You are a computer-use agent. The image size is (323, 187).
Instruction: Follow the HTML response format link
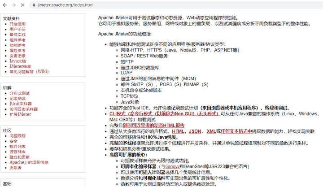pyautogui.click(x=178, y=131)
